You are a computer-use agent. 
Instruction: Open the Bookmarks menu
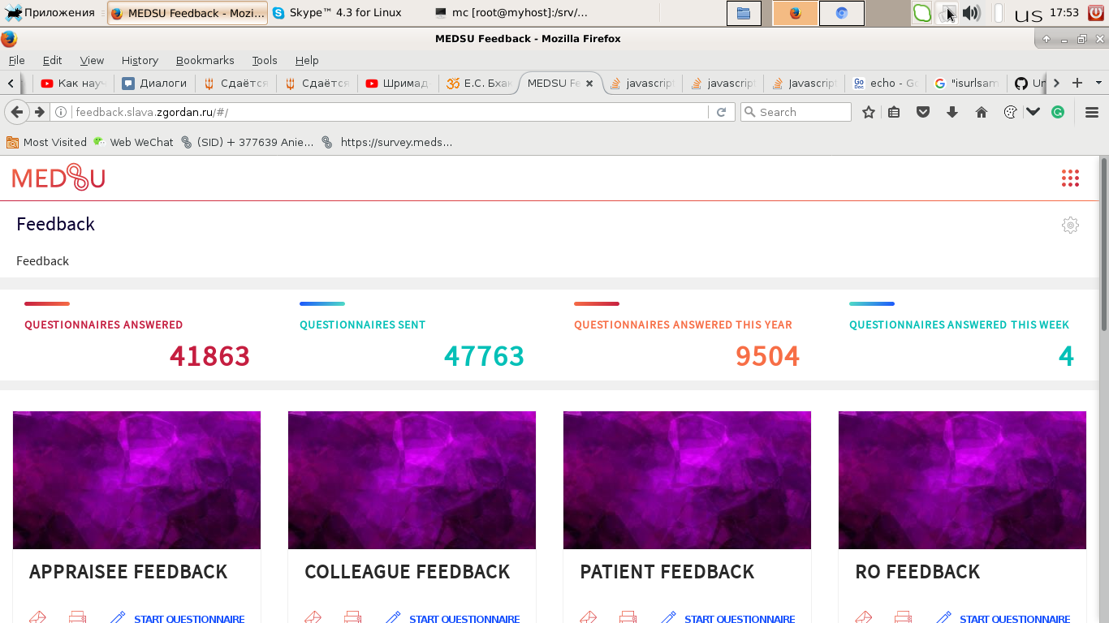[x=205, y=60]
